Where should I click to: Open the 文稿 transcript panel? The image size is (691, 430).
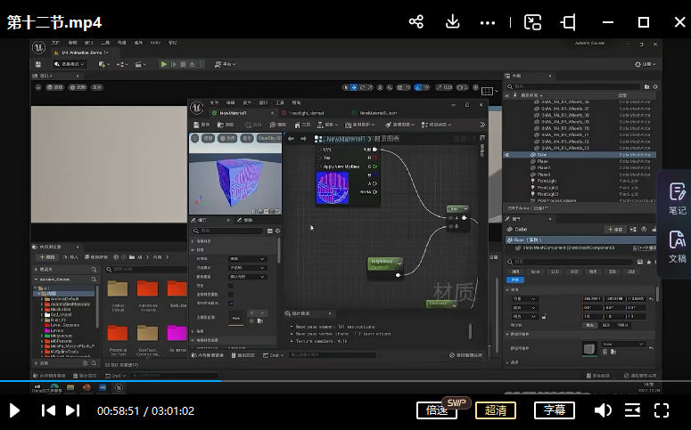(x=677, y=247)
